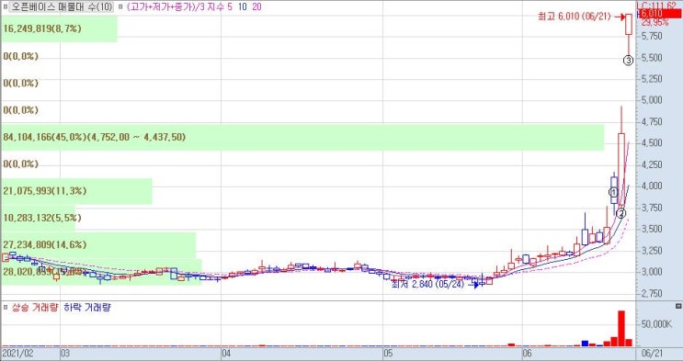Click the 06 month marker on time axis

pos(527,353)
